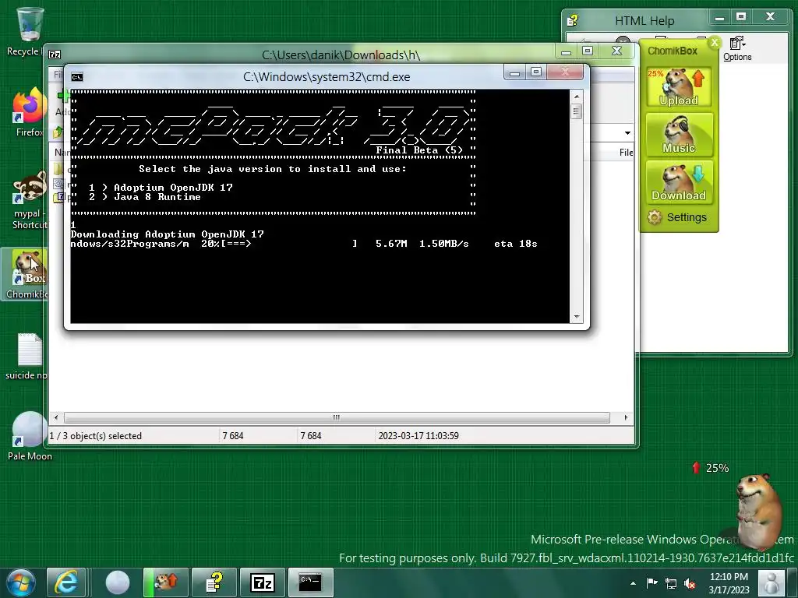Click the 7-Zip window title icon
Viewport: 798px width, 598px height.
point(55,55)
